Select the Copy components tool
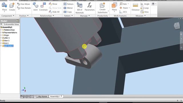183x103 pixels. (67, 12)
